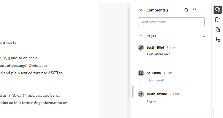This screenshot has height=118, width=223.
Task: Open the Page thumbnails panel icon
Action: click(218, 30)
